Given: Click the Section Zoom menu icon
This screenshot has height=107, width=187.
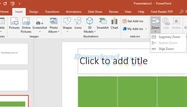Looking at the screenshot, I should click(154, 43).
